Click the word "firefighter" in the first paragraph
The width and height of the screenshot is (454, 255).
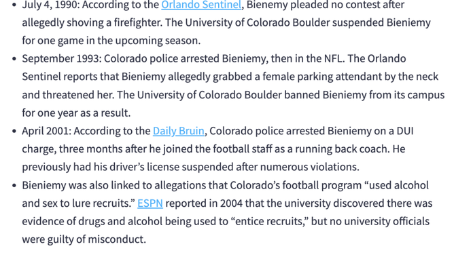coord(138,22)
